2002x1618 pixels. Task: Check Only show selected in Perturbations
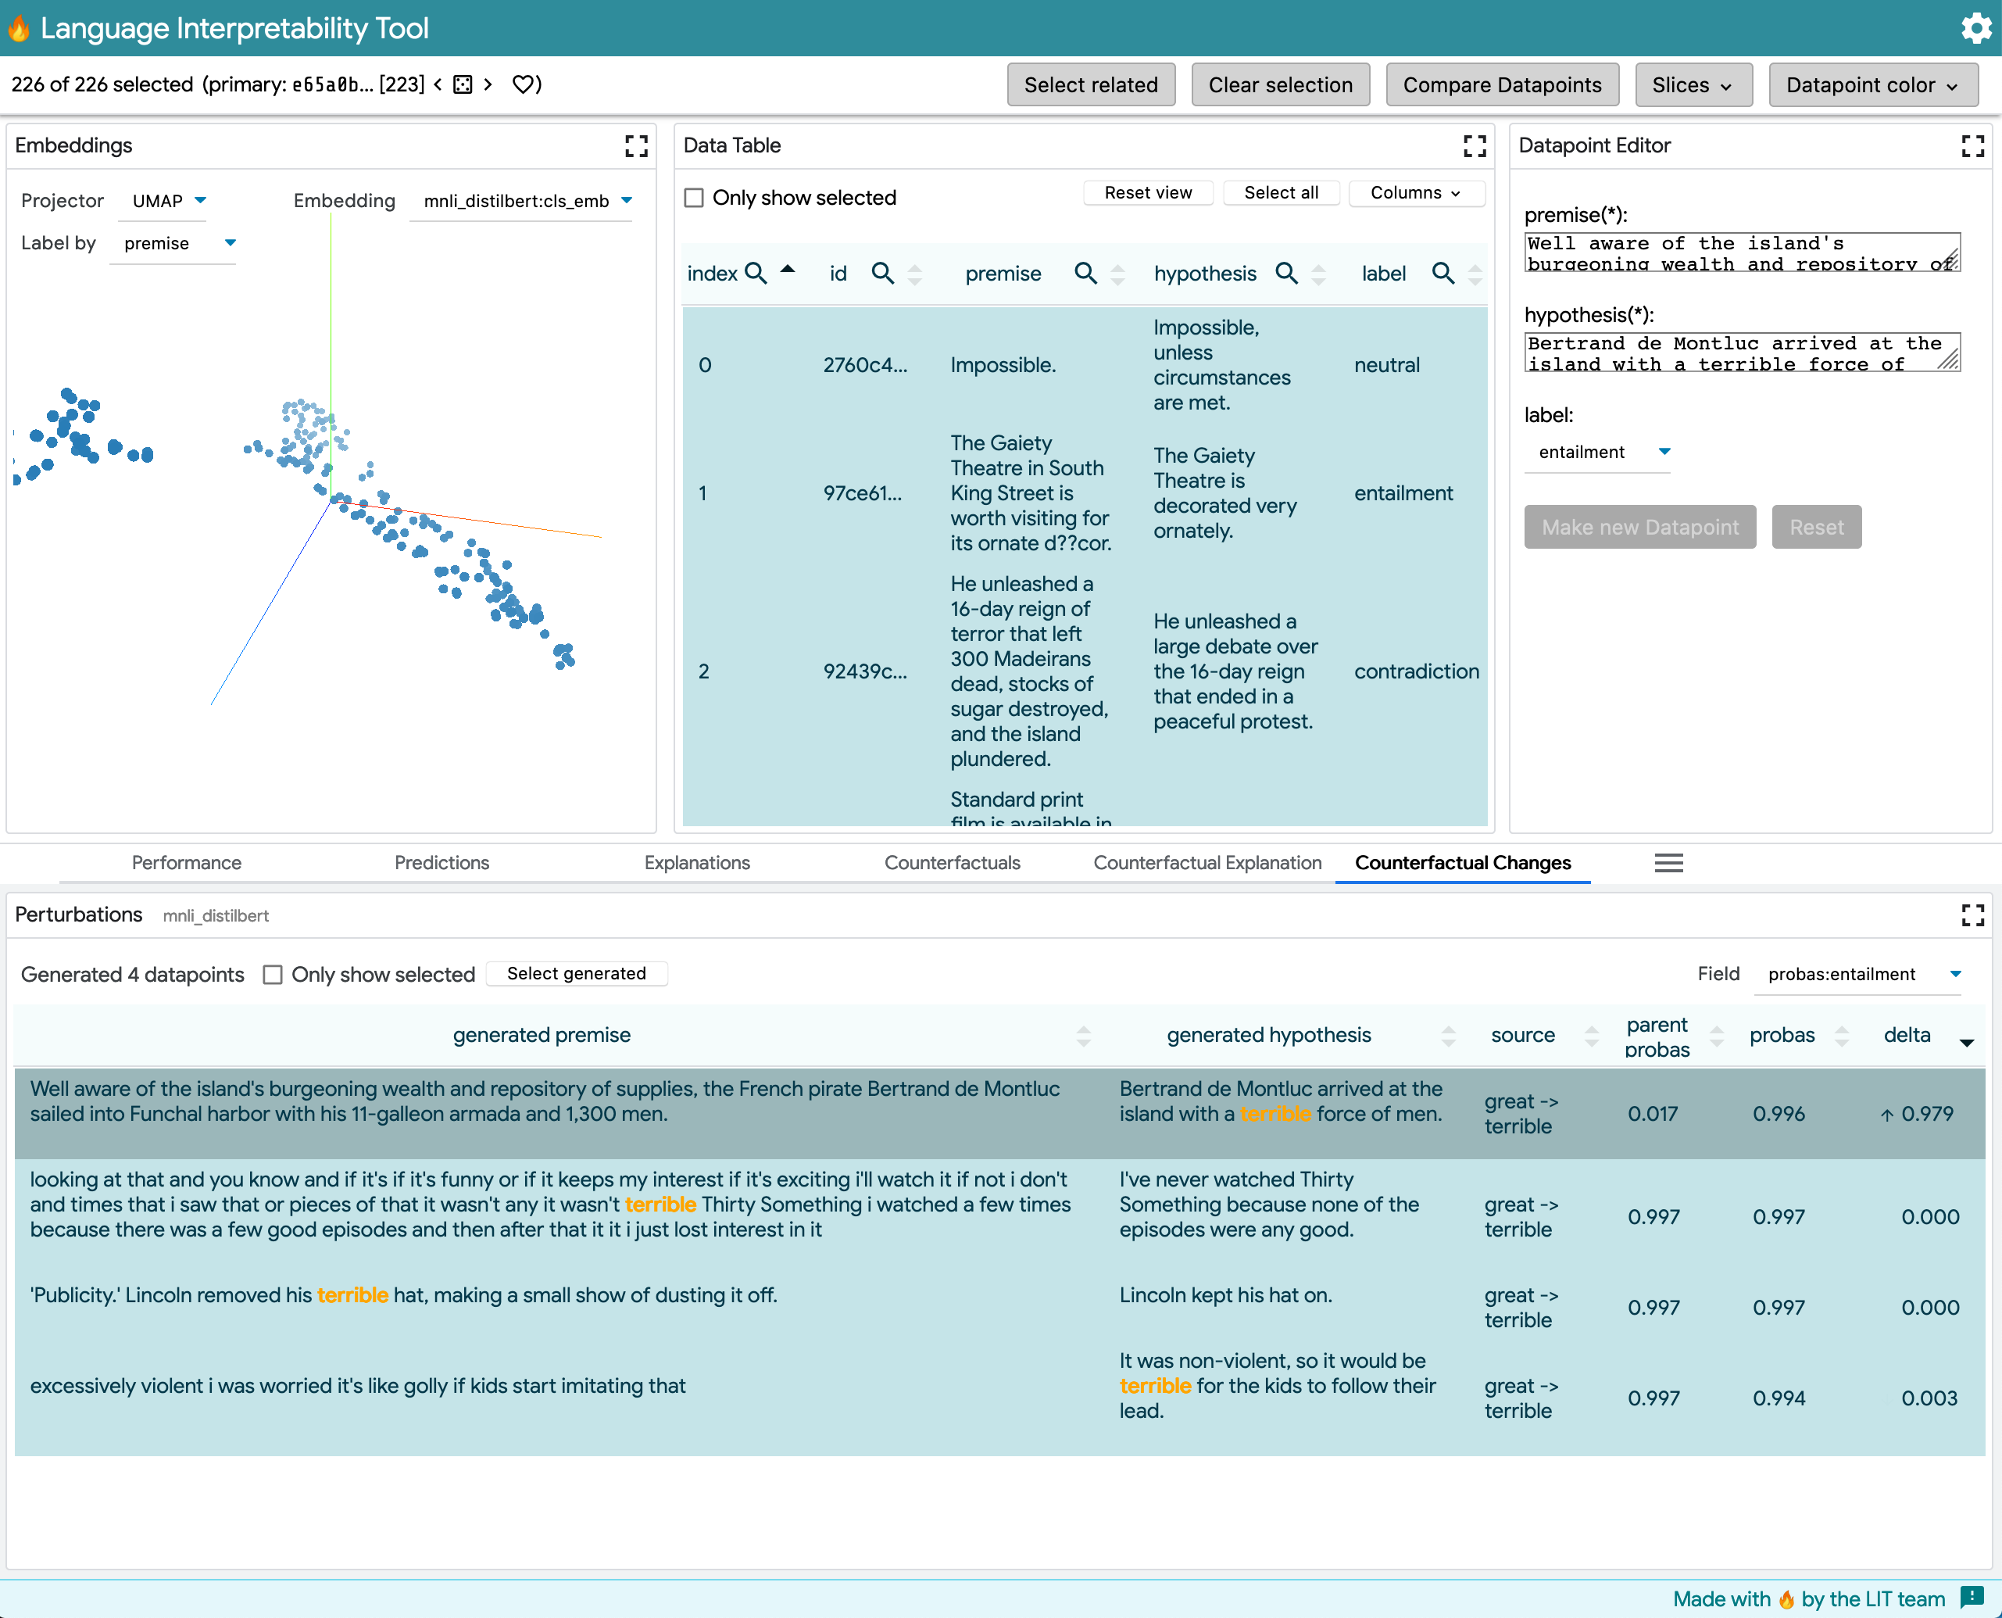[273, 974]
